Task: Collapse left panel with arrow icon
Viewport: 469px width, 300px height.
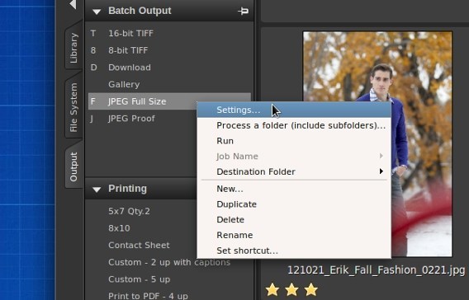Action: [x=73, y=4]
